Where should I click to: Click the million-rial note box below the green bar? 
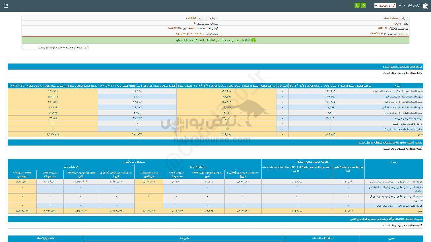coord(55,47)
